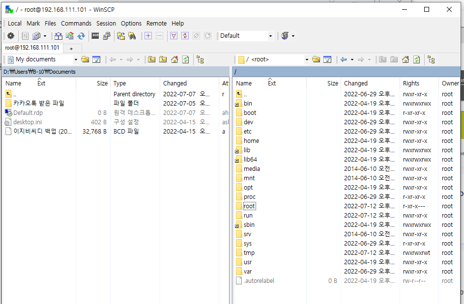The width and height of the screenshot is (464, 304).
Task: Select Default.rdp in local panel
Action: point(28,112)
